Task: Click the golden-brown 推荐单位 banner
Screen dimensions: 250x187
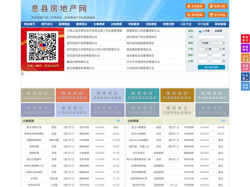Action: 177,95
